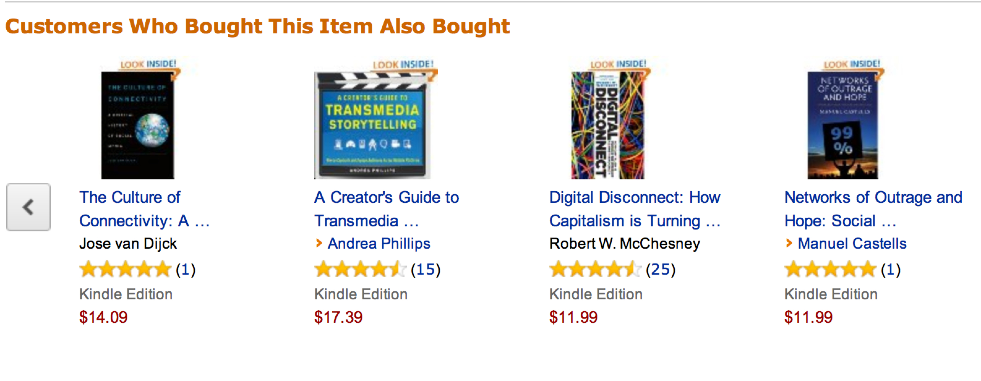This screenshot has width=981, height=381.
Task: Click the previous carousel arrow button
Action: click(28, 207)
